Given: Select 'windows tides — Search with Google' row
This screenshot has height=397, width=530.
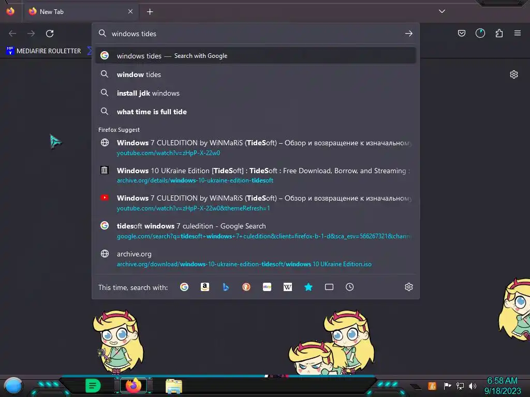Looking at the screenshot, I should click(256, 56).
